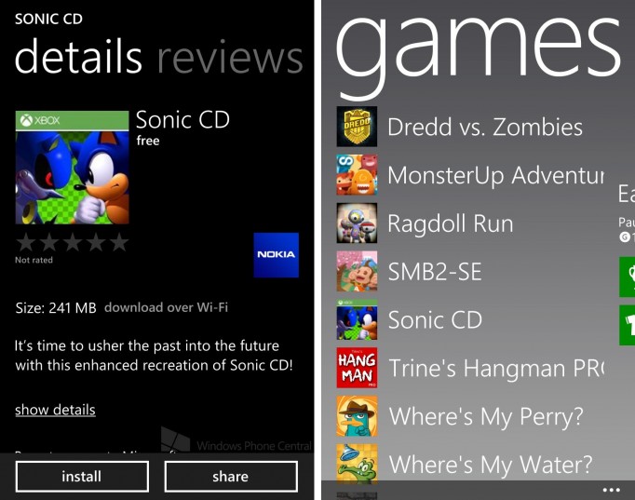The image size is (635, 500).
Task: Tap the Where's My Water? crocodile icon
Action: [x=357, y=464]
